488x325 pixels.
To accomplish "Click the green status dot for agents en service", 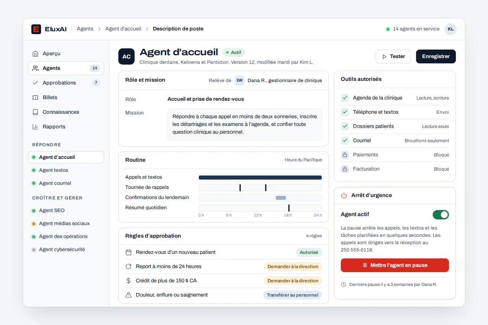I will click(x=388, y=29).
